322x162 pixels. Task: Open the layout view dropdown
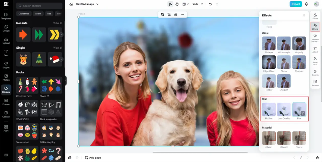click(185, 4)
